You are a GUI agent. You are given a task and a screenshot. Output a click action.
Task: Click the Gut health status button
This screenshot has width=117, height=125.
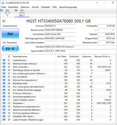point(10,33)
